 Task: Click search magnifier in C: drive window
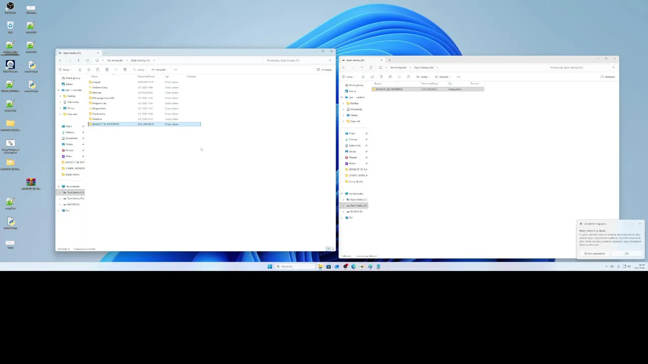(x=330, y=60)
